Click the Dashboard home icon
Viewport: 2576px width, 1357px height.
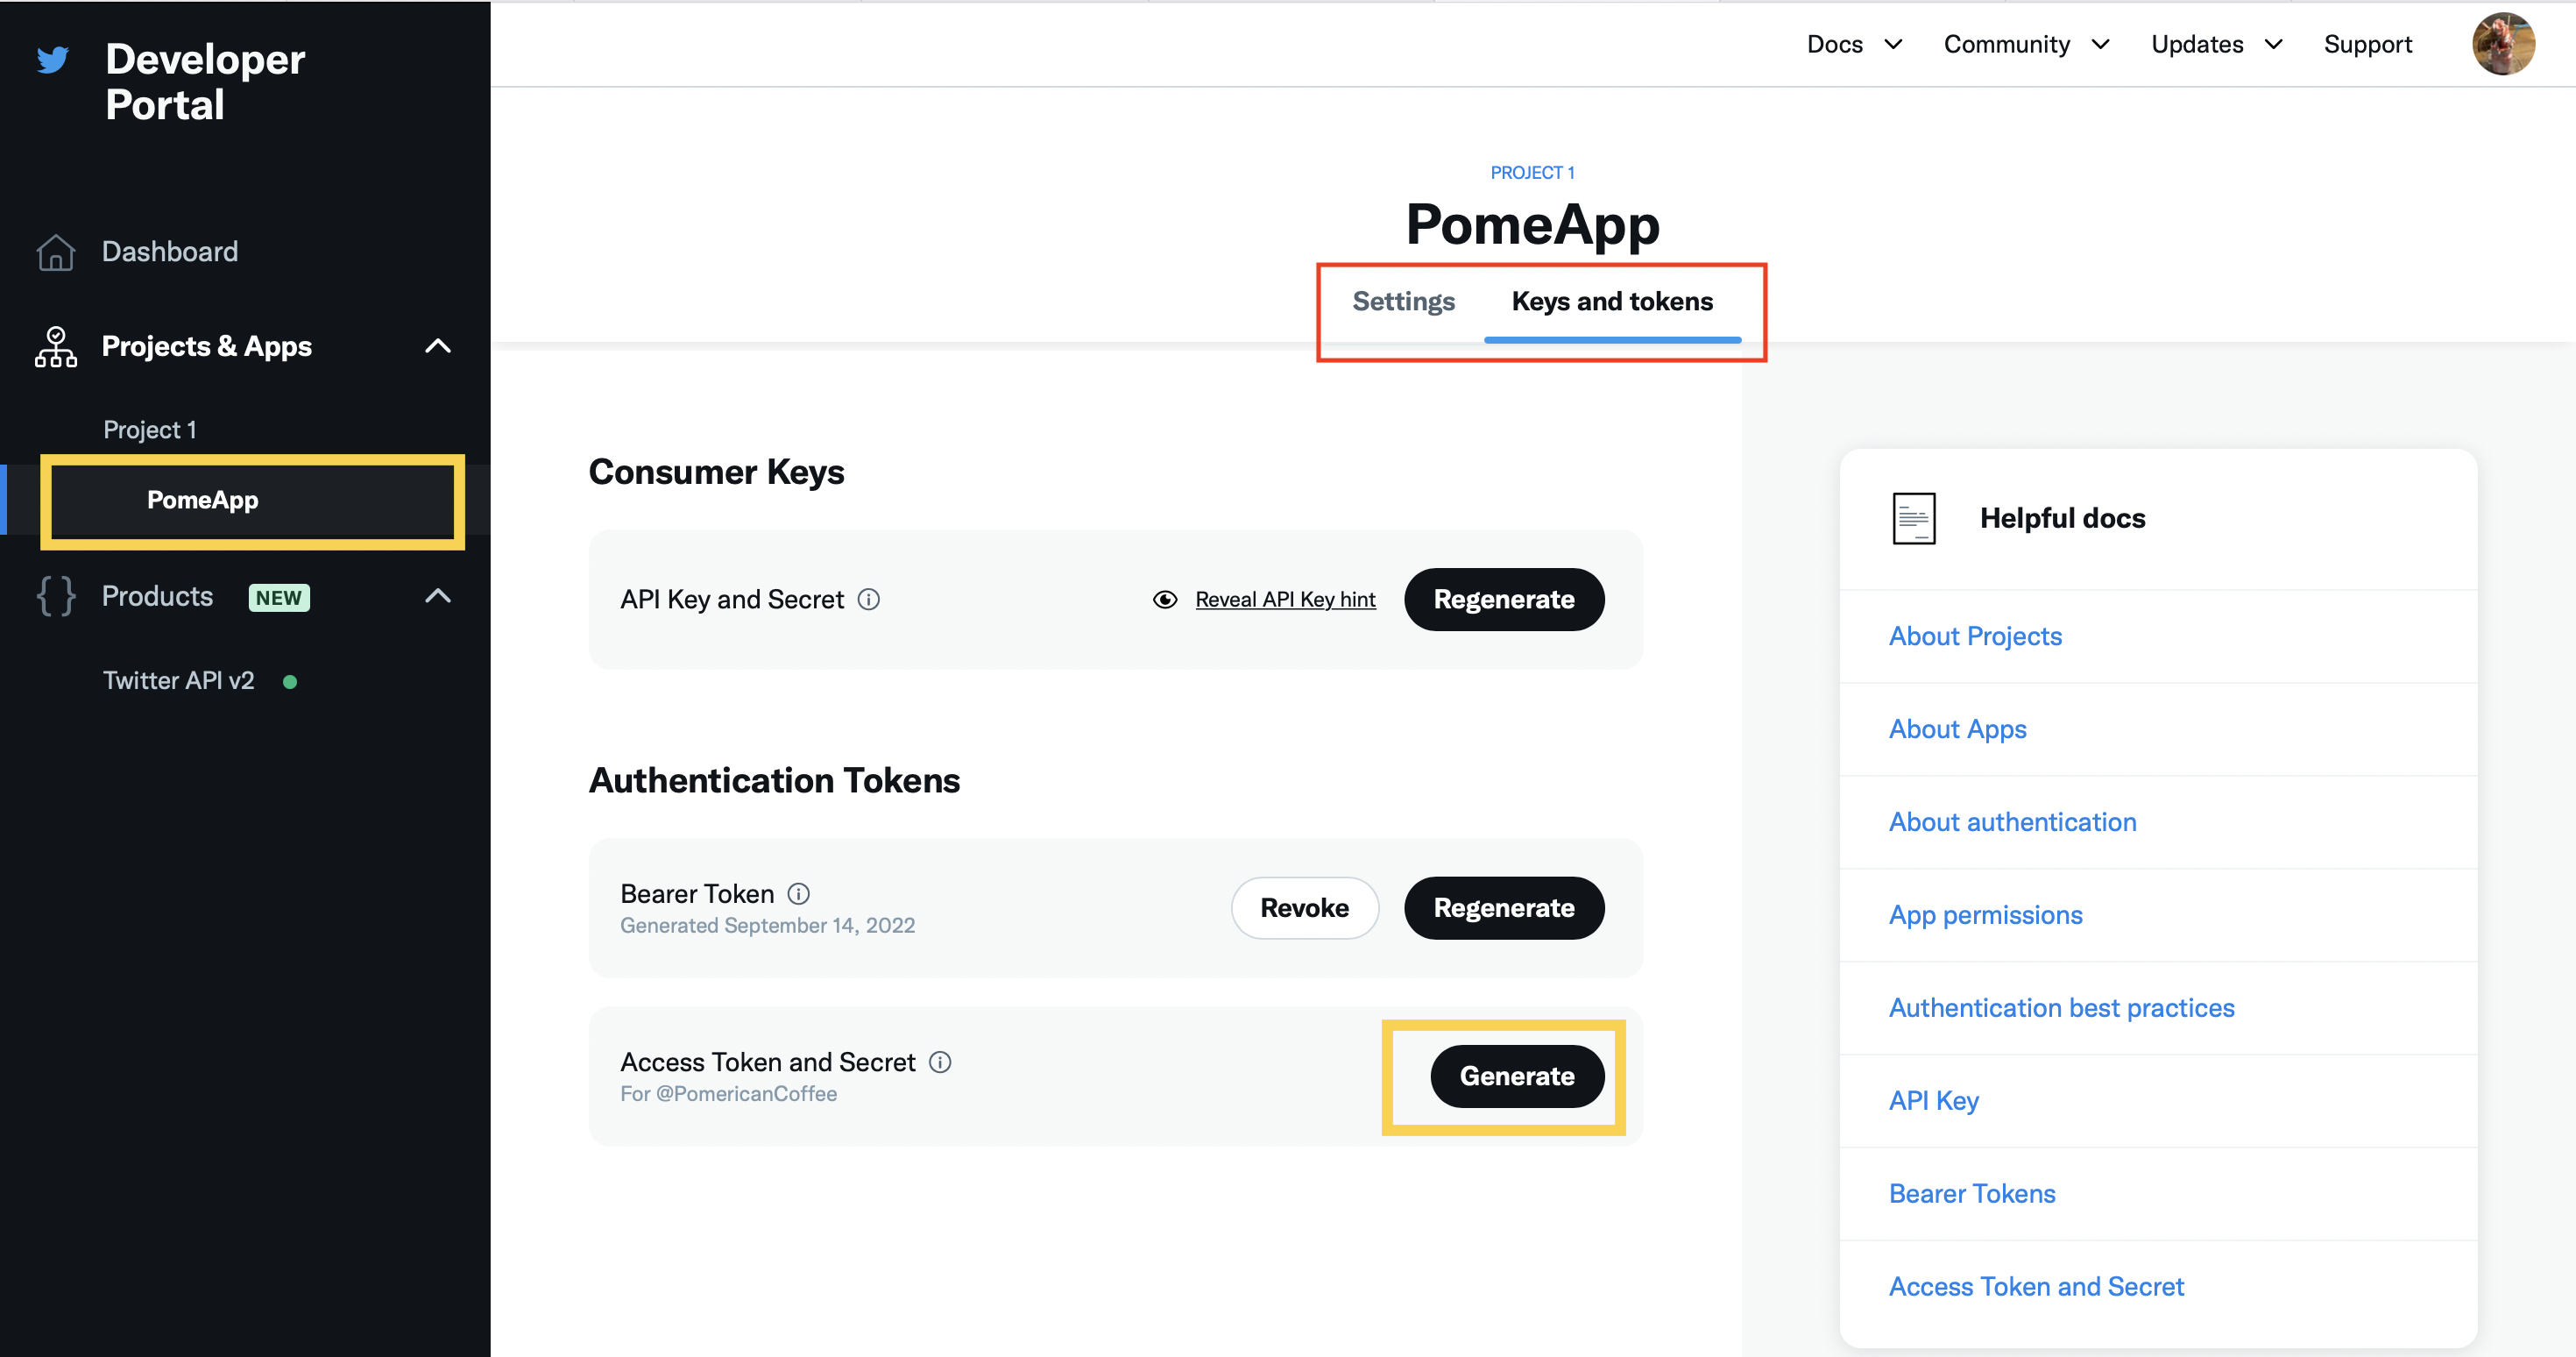[56, 252]
